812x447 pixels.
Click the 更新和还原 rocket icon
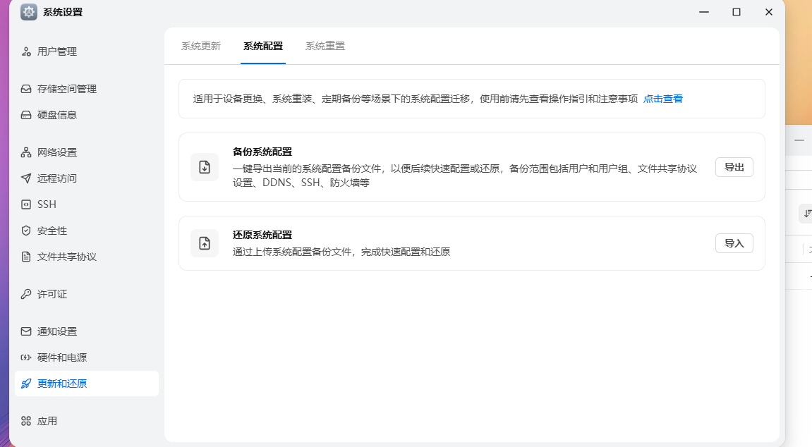click(26, 384)
